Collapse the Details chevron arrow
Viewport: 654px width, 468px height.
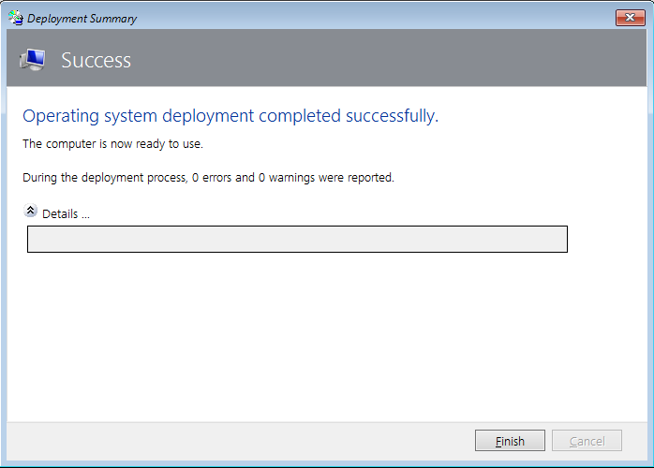(31, 212)
